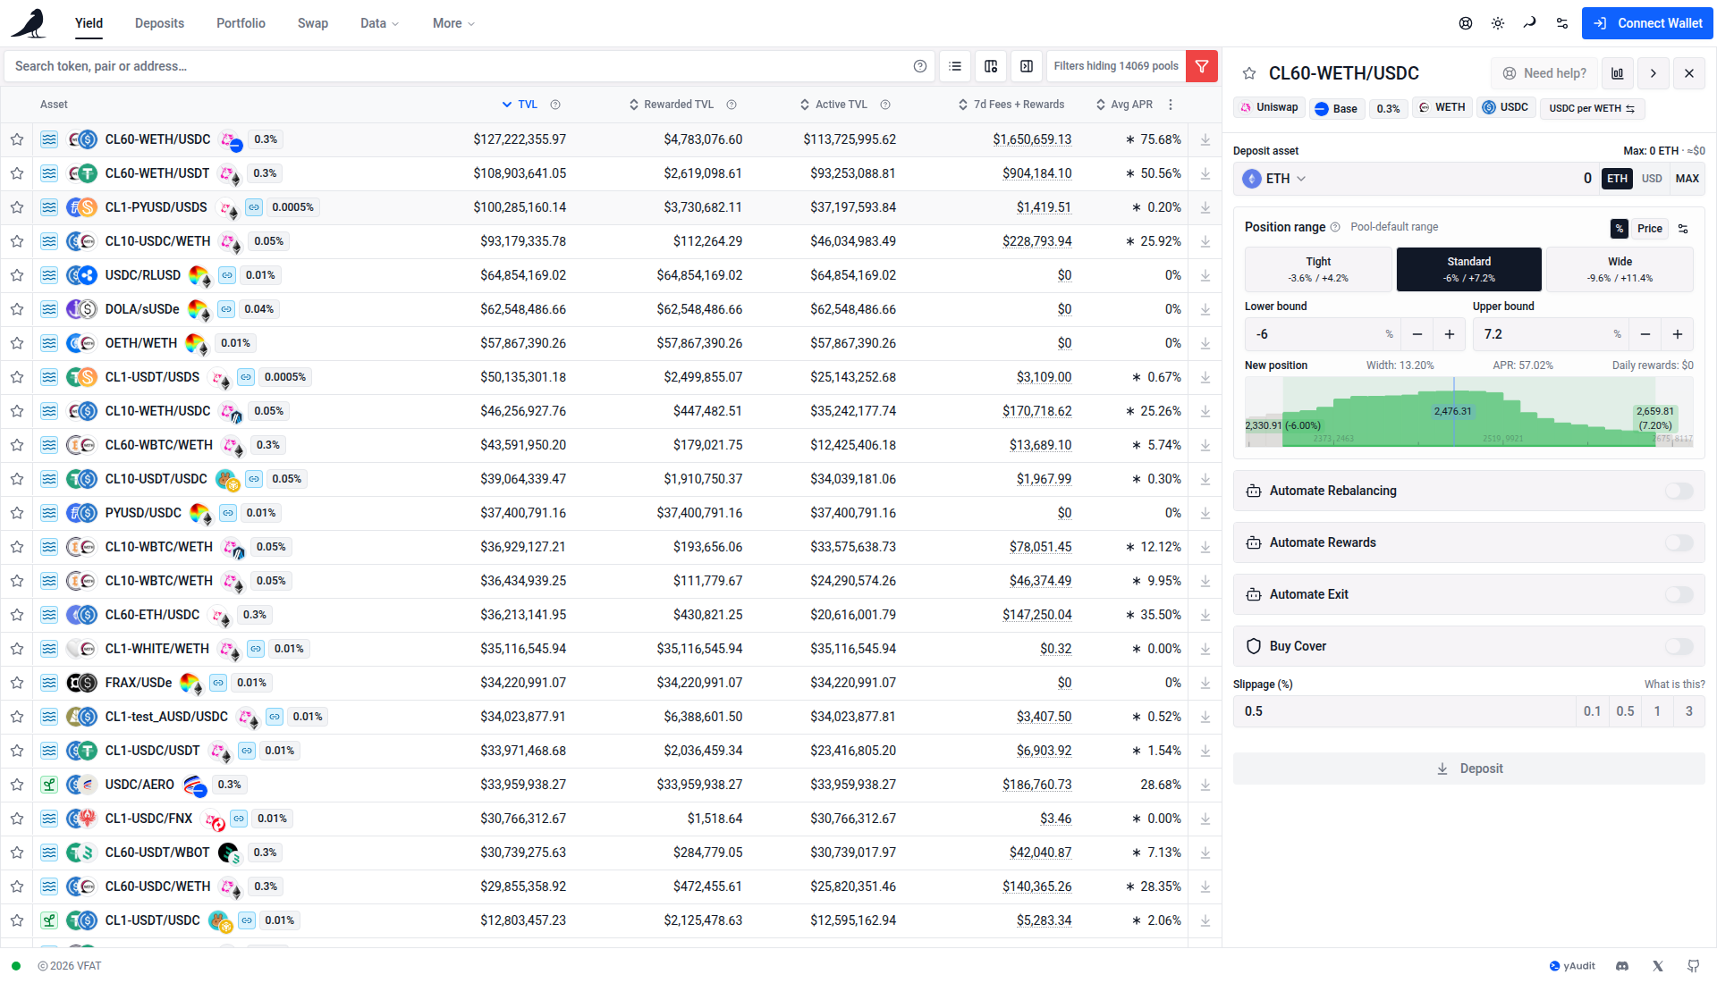This screenshot has width=1717, height=983.
Task: Sort by Avg APR column
Action: 1124,105
